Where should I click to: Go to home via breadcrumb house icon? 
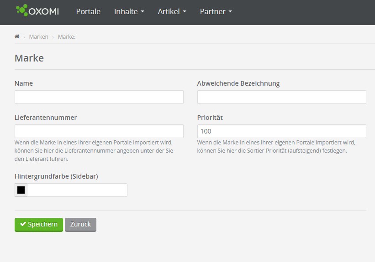tap(17, 36)
